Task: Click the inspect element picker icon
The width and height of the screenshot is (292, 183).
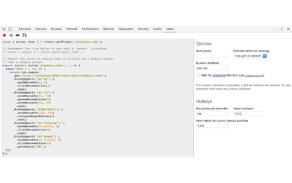Action: (4, 29)
